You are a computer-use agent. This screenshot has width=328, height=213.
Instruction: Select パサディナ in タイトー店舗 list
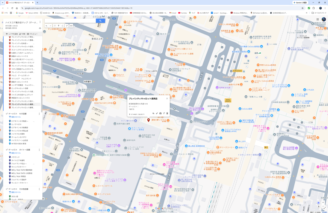[15, 157]
